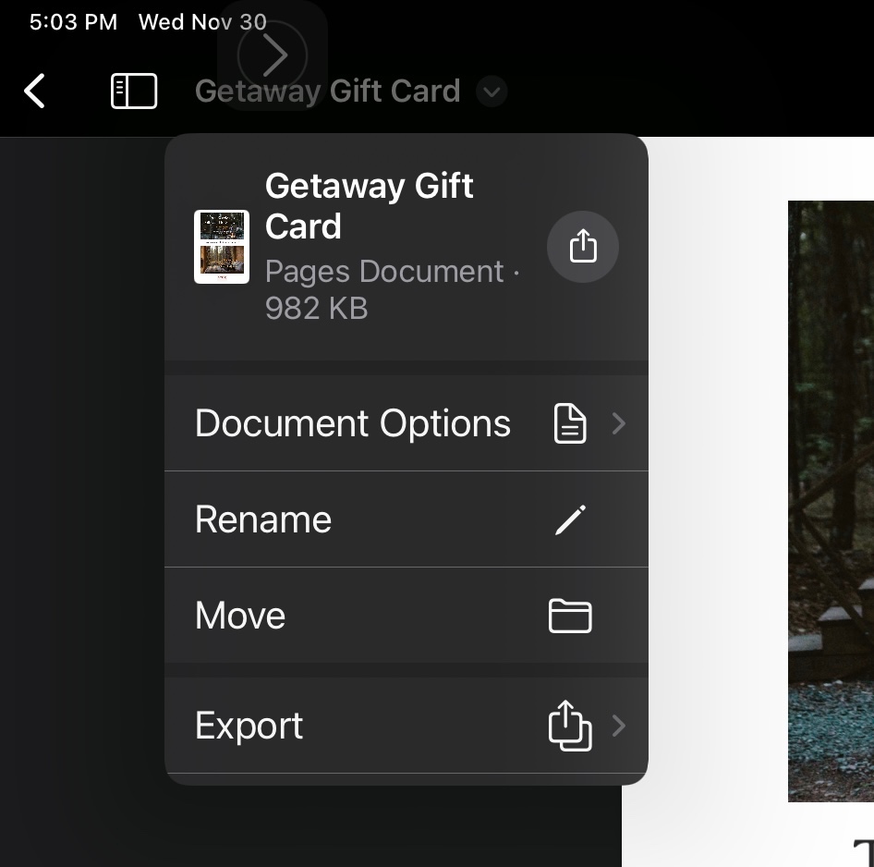874x867 pixels.
Task: Tap the folder icon beside Move
Action: 570,616
